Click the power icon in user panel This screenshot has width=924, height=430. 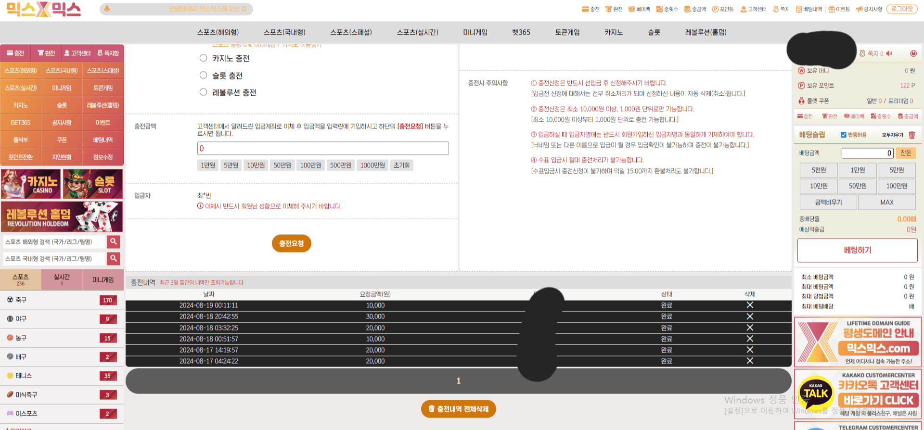click(x=913, y=53)
